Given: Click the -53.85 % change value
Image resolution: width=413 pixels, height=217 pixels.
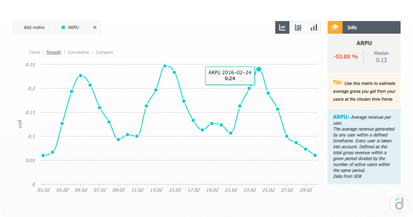Looking at the screenshot, I should click(x=345, y=56).
